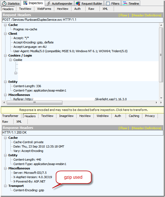Switch to the request WebForms tab
The image size is (165, 197).
click(44, 9)
